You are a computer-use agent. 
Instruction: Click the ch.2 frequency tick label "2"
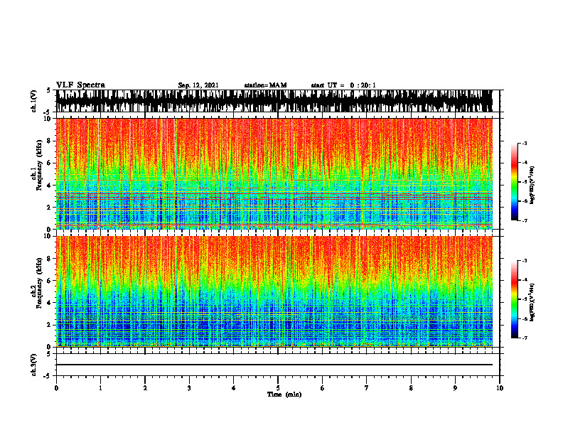pyautogui.click(x=50, y=325)
